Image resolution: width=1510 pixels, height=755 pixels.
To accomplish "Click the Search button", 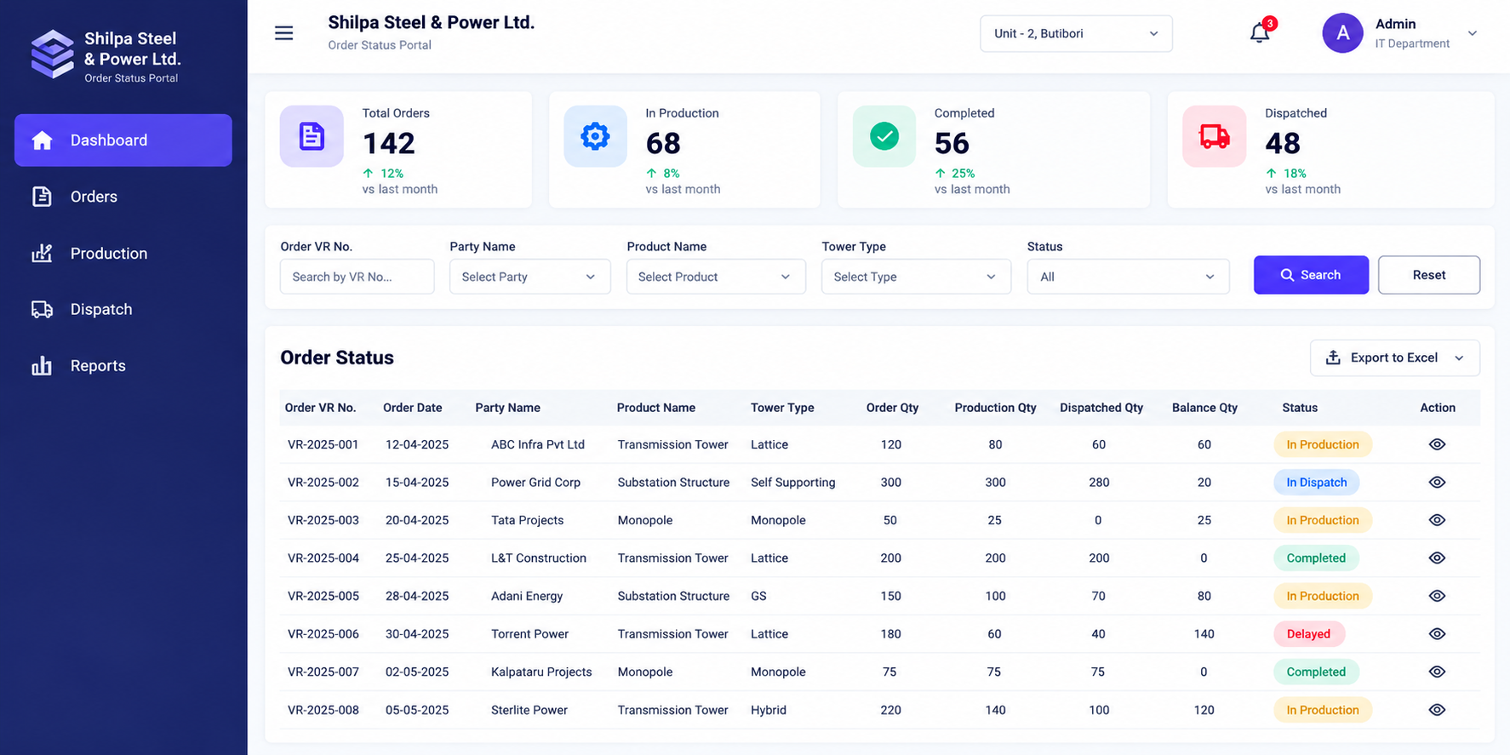I will click(1311, 275).
